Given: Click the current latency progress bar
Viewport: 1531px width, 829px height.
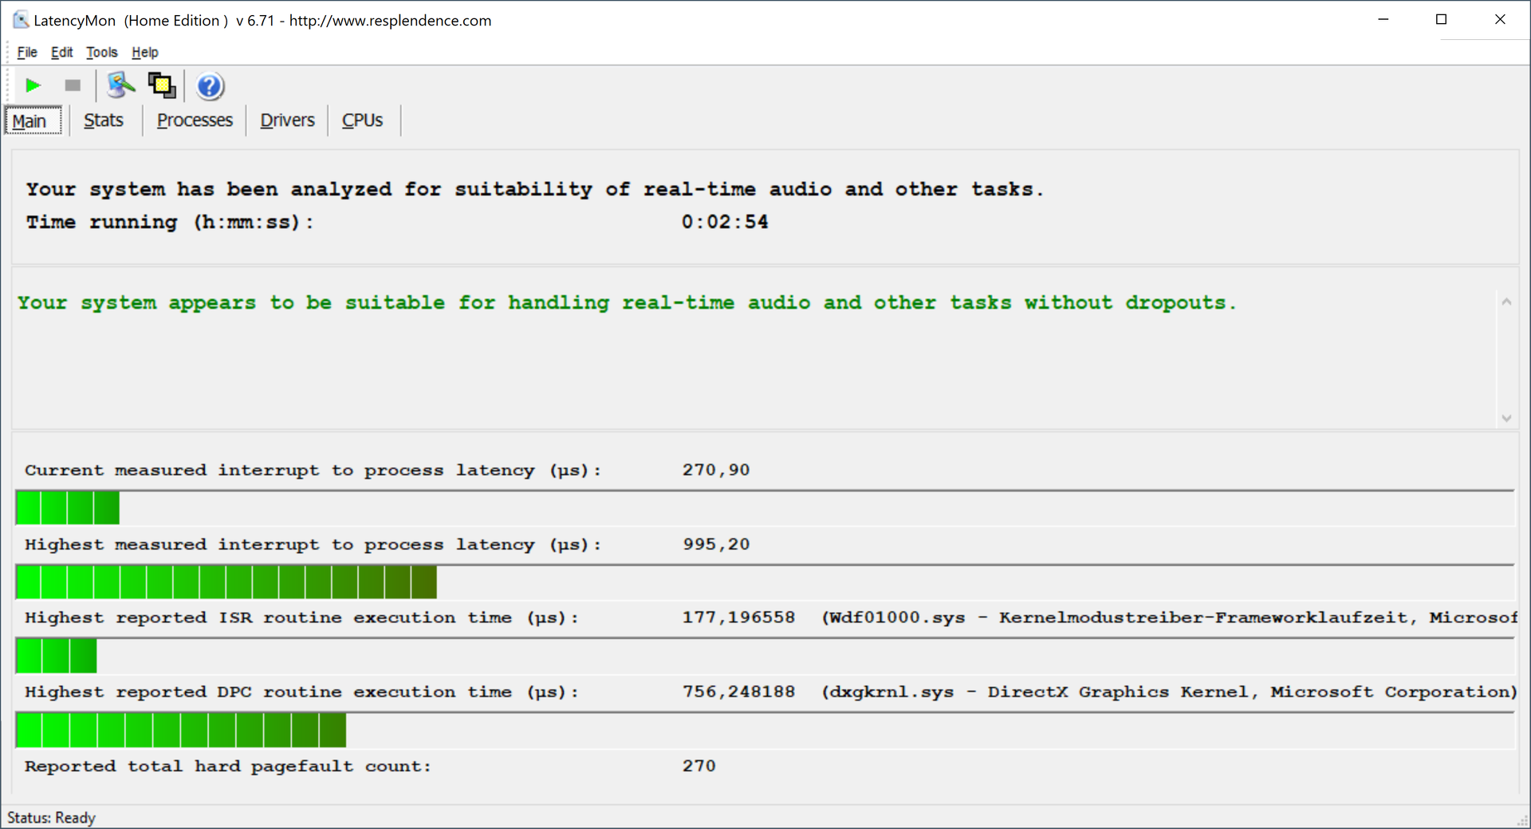Looking at the screenshot, I should (765, 507).
